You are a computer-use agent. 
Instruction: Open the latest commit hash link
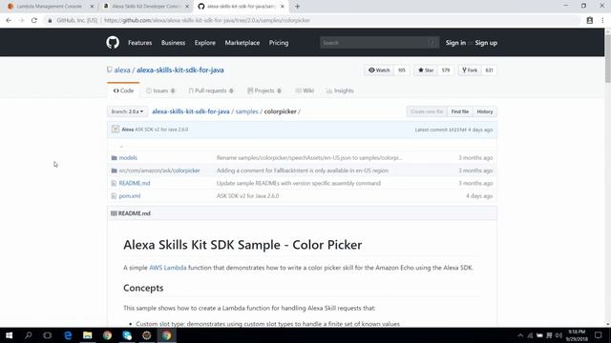(457, 130)
